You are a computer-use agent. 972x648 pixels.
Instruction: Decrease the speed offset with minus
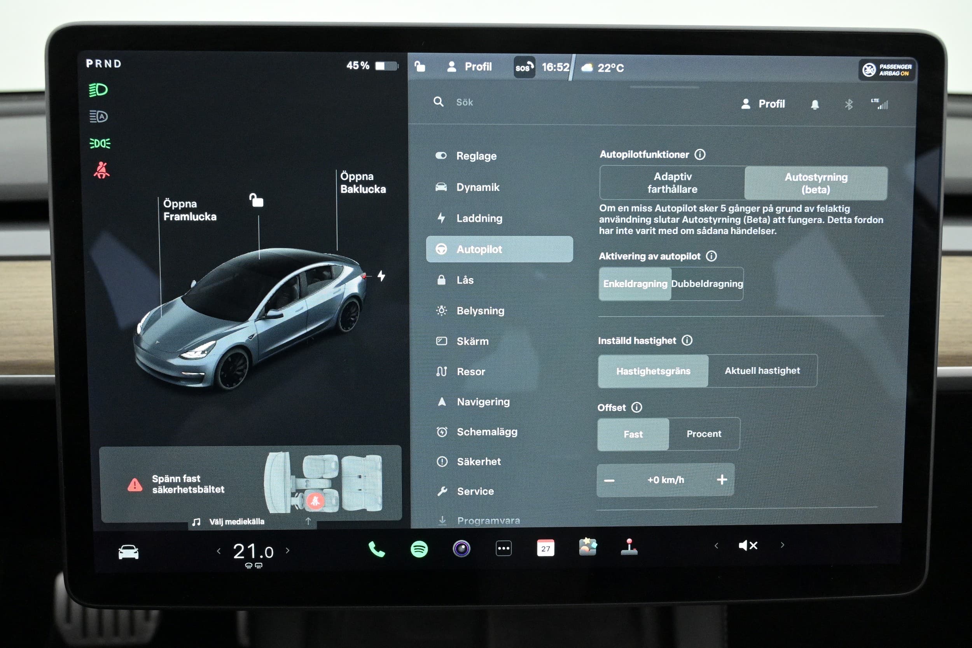(x=609, y=480)
